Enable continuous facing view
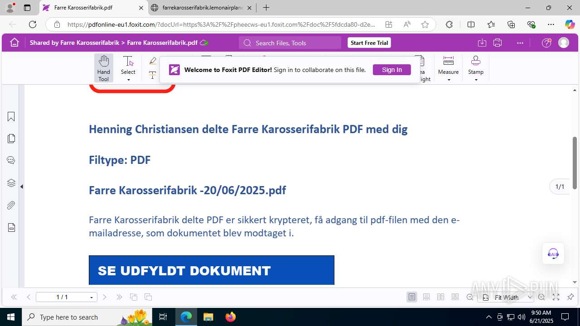Viewport: 580px width, 326px height. (x=455, y=297)
